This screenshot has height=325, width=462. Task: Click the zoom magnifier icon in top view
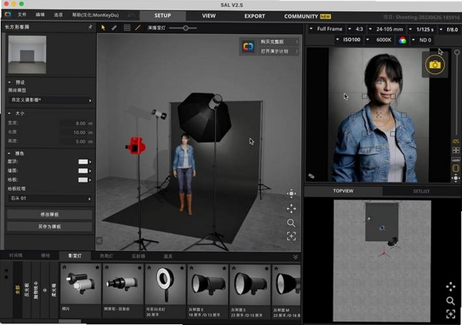tap(450, 301)
